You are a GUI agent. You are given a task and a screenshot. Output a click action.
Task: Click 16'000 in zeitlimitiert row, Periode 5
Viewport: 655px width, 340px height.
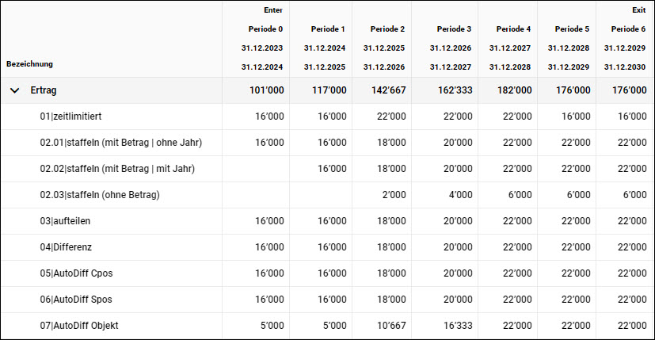[x=576, y=117]
